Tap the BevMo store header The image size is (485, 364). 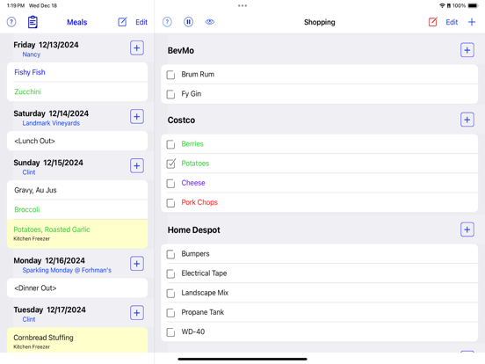(x=181, y=51)
